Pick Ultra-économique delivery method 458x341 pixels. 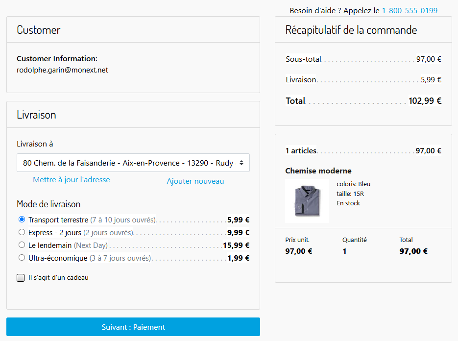pyautogui.click(x=22, y=258)
